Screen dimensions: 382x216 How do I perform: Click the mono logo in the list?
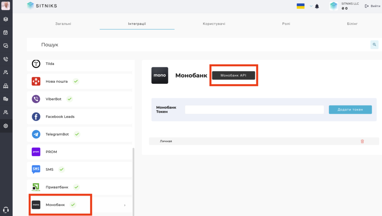36,205
